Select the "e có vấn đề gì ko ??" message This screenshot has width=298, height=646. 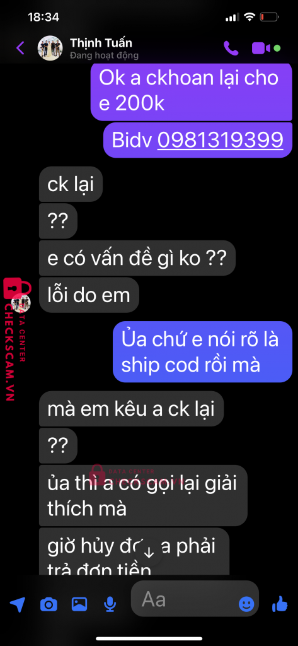tap(137, 258)
